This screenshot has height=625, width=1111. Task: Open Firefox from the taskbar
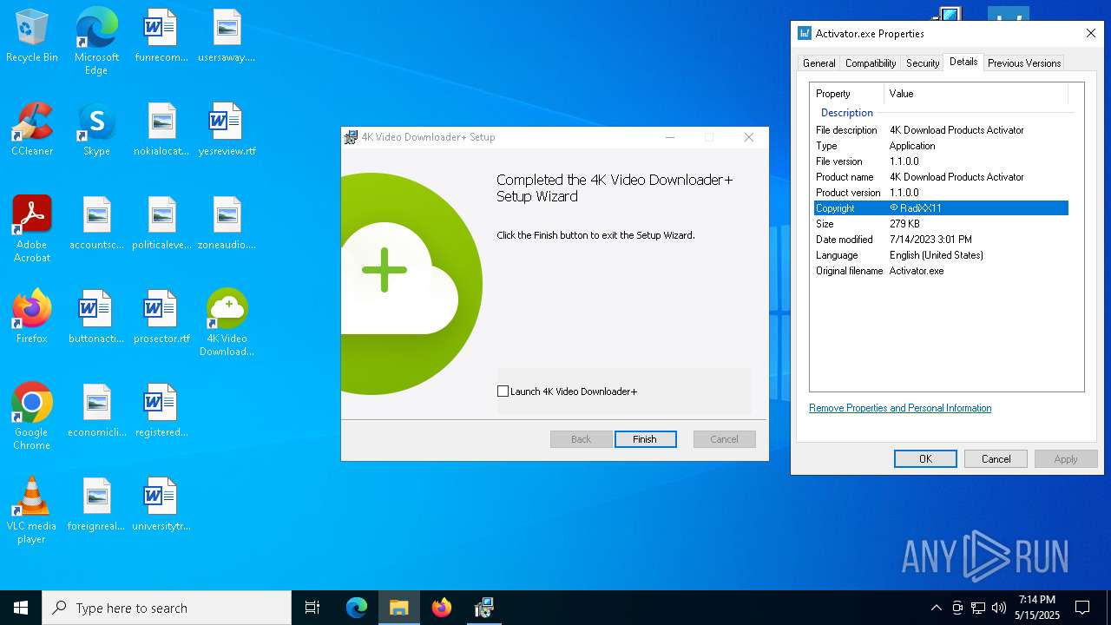(441, 608)
